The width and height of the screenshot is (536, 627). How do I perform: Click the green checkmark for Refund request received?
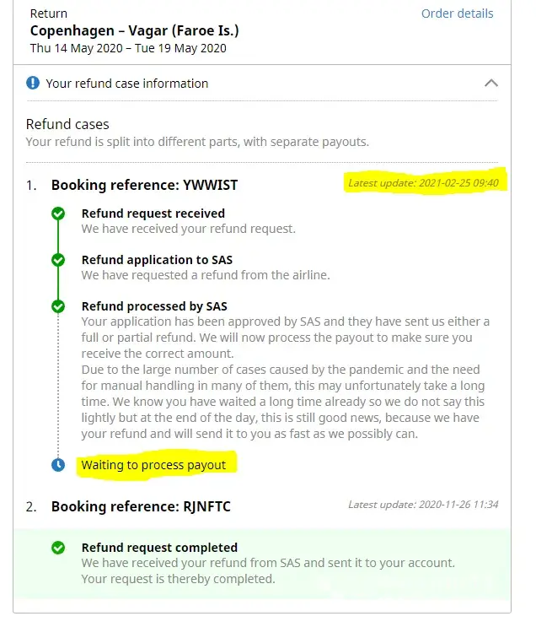click(58, 214)
